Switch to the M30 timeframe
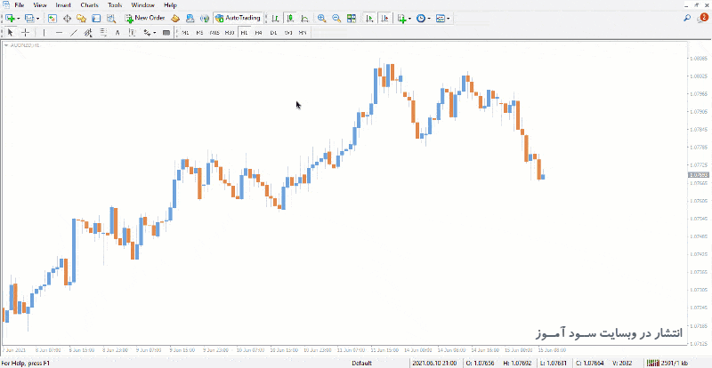712x368 pixels. 230,32
